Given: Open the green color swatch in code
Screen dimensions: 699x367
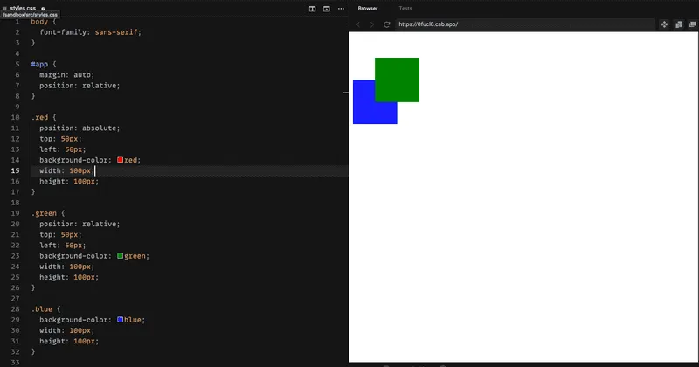Looking at the screenshot, I should tap(121, 256).
